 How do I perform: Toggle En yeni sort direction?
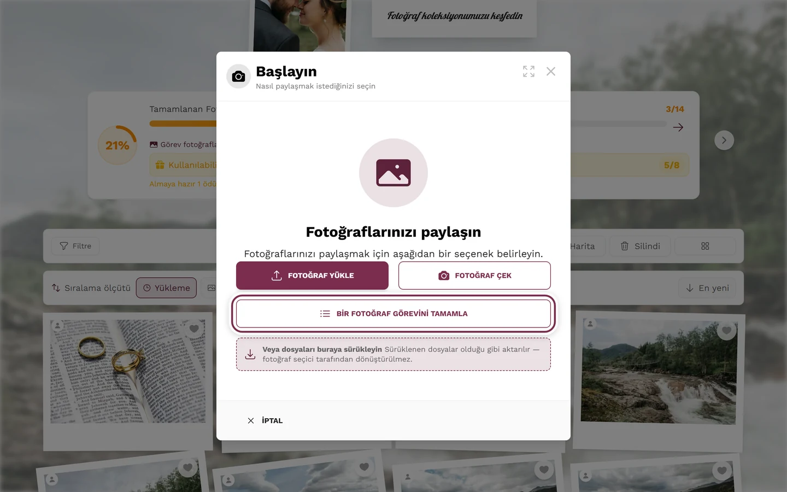click(x=707, y=288)
